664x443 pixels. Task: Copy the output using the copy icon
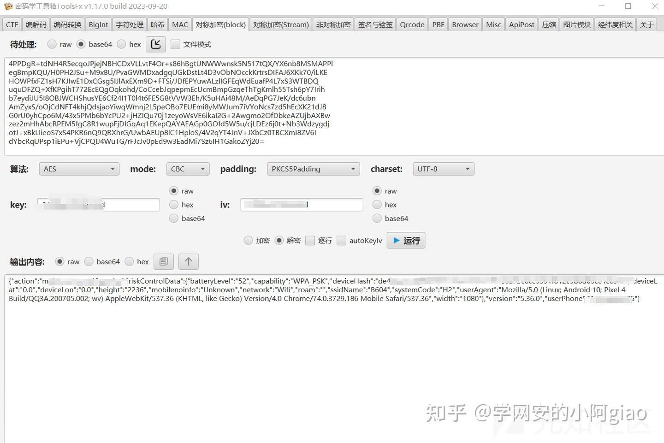[163, 261]
